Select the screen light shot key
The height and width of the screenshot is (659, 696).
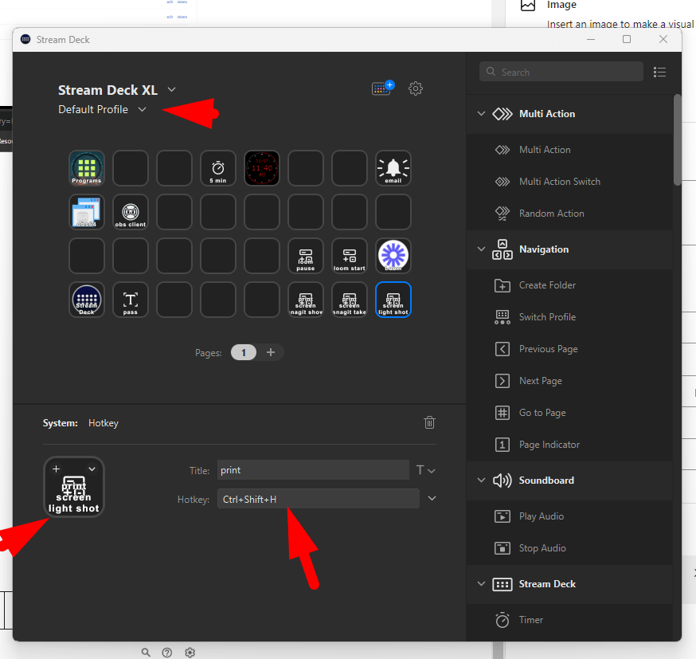pyautogui.click(x=393, y=300)
